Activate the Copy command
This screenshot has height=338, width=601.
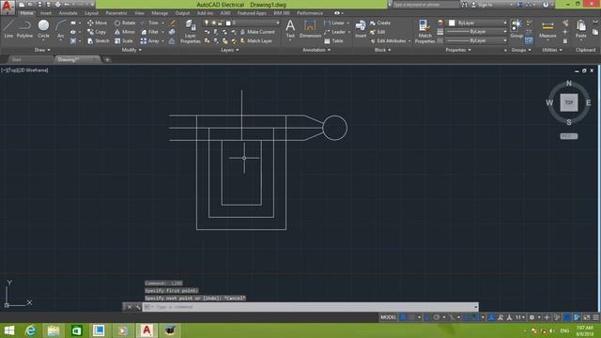[x=97, y=32]
